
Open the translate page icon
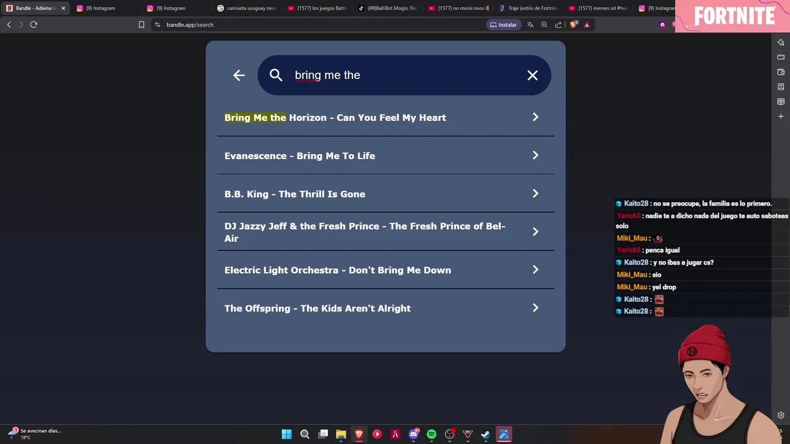coord(530,25)
